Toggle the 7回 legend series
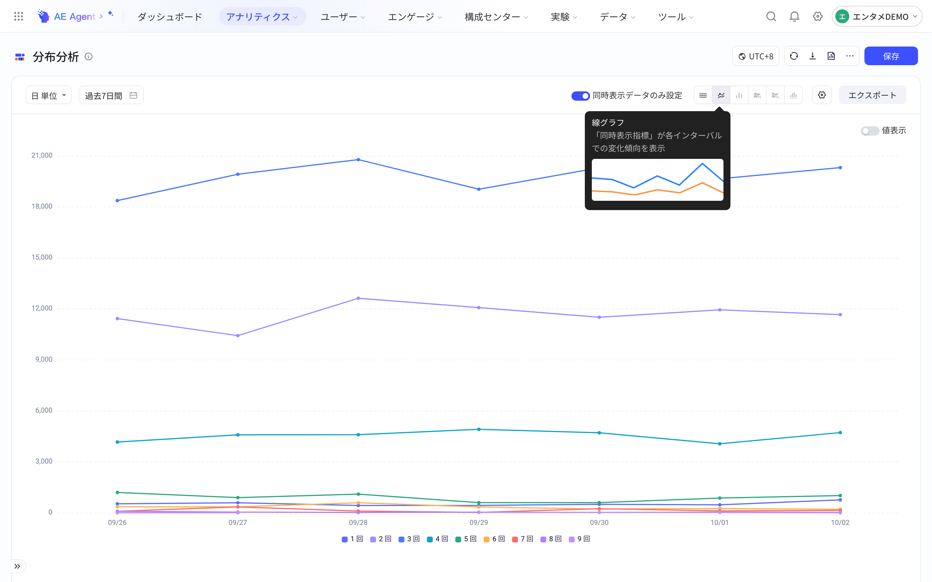The width and height of the screenshot is (932, 582). pyautogui.click(x=523, y=539)
